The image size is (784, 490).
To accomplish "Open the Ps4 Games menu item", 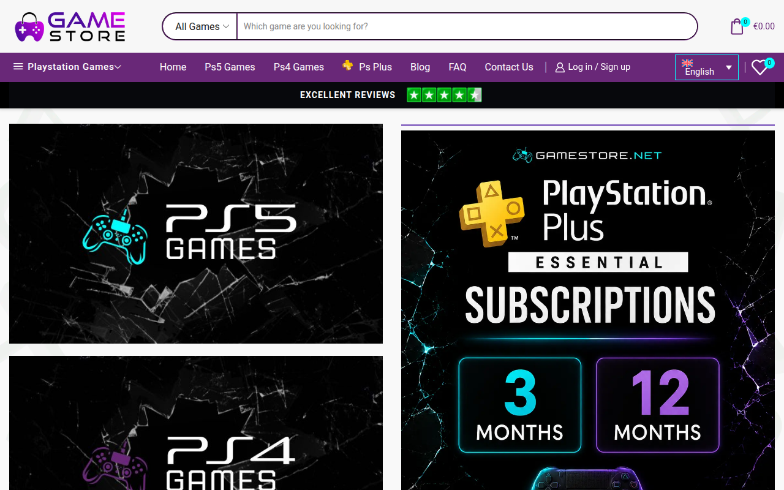I will 299,67.
